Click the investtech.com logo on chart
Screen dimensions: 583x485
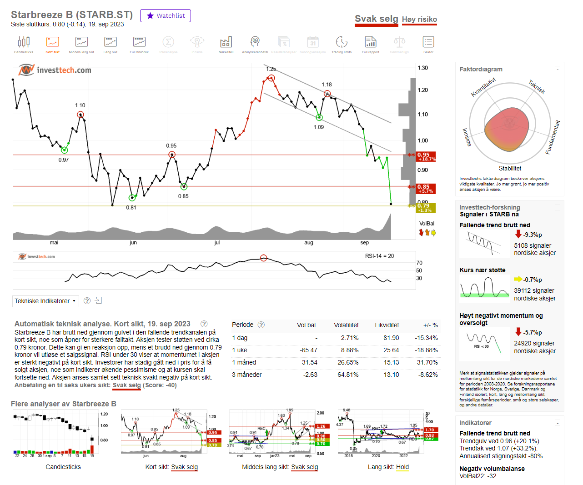click(x=55, y=70)
